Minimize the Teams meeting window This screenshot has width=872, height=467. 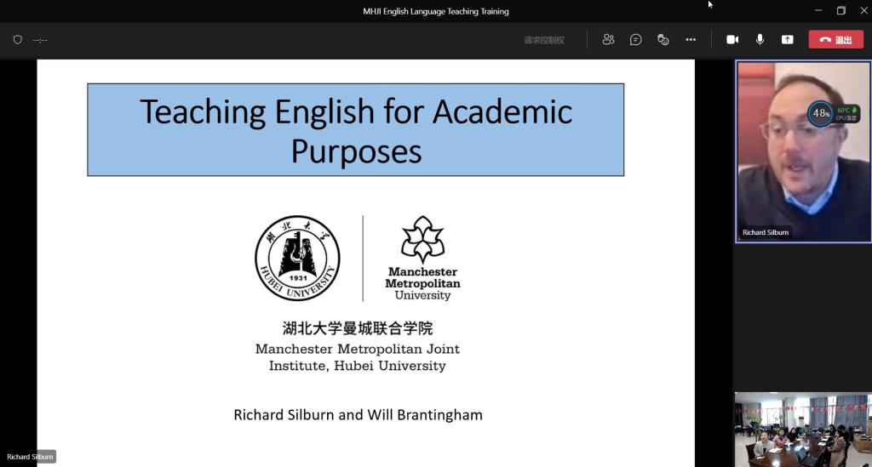click(818, 11)
